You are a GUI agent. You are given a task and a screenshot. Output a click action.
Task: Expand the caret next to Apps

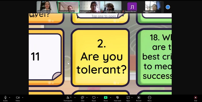[132, 97]
